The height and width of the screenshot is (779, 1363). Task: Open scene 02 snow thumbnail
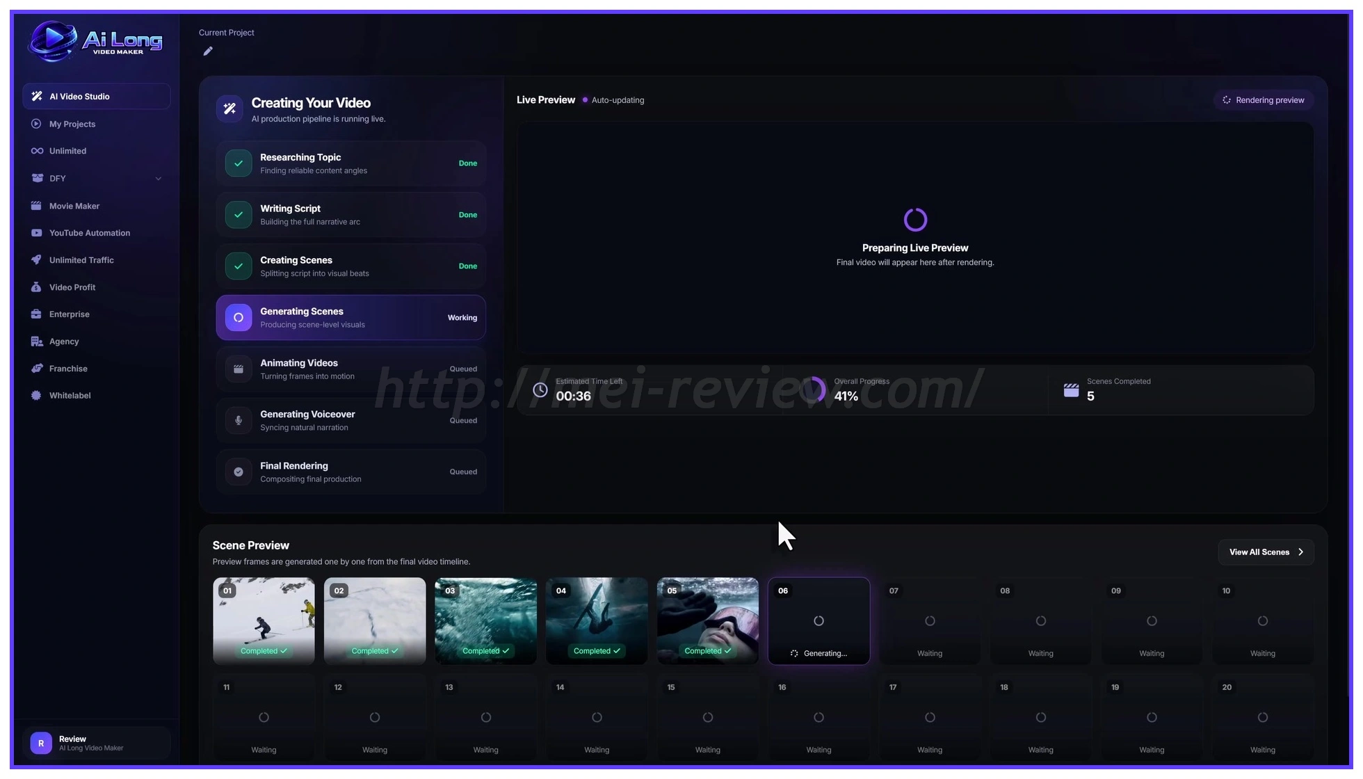click(x=375, y=621)
